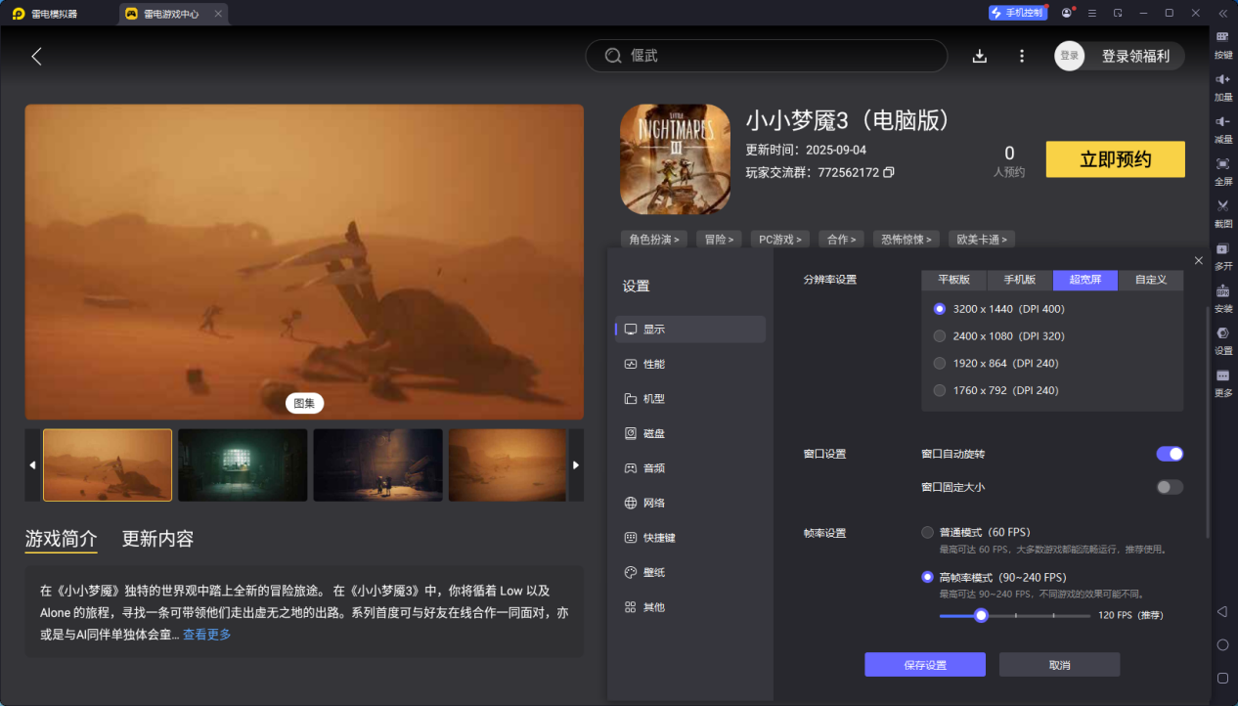
Task: Toggle 全屏 fullscreen in the right sidebar
Action: click(x=1222, y=163)
